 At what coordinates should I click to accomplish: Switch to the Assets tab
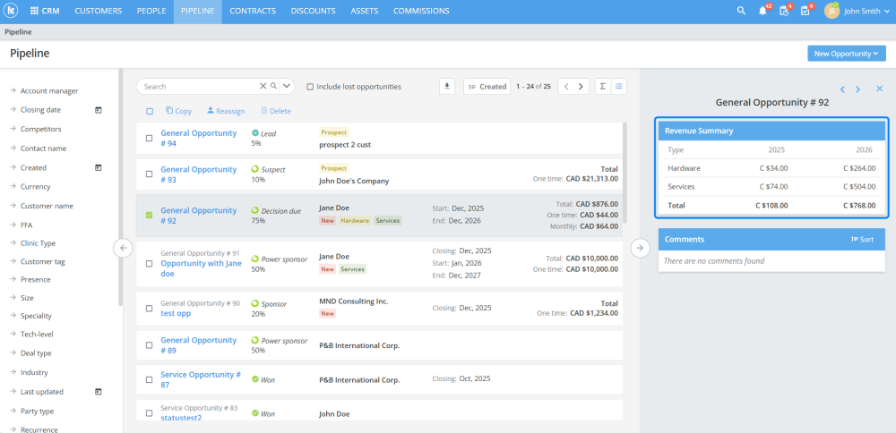click(365, 11)
